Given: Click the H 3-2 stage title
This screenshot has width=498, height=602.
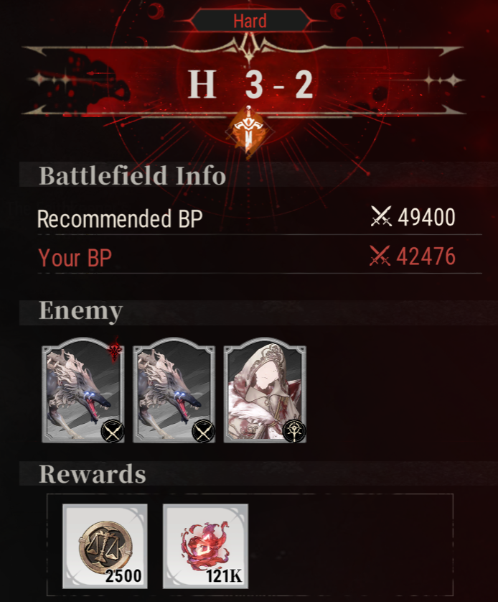Looking at the screenshot, I should click(250, 84).
